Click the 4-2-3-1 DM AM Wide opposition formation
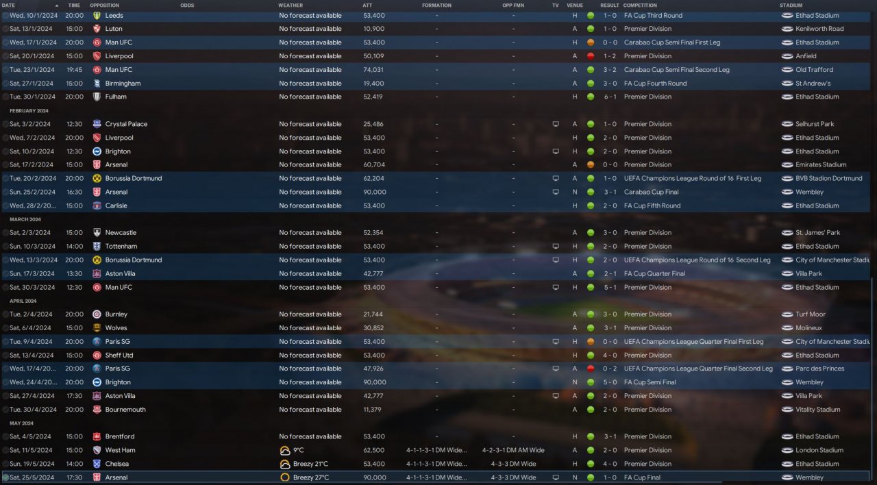877x485 pixels. 513,450
